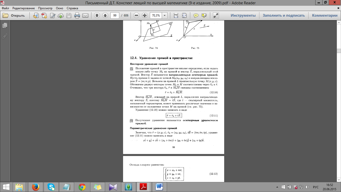Image resolution: width=341 pixels, height=192 pixels.
Task: Switch to read mode expand icon
Action: 216,15
